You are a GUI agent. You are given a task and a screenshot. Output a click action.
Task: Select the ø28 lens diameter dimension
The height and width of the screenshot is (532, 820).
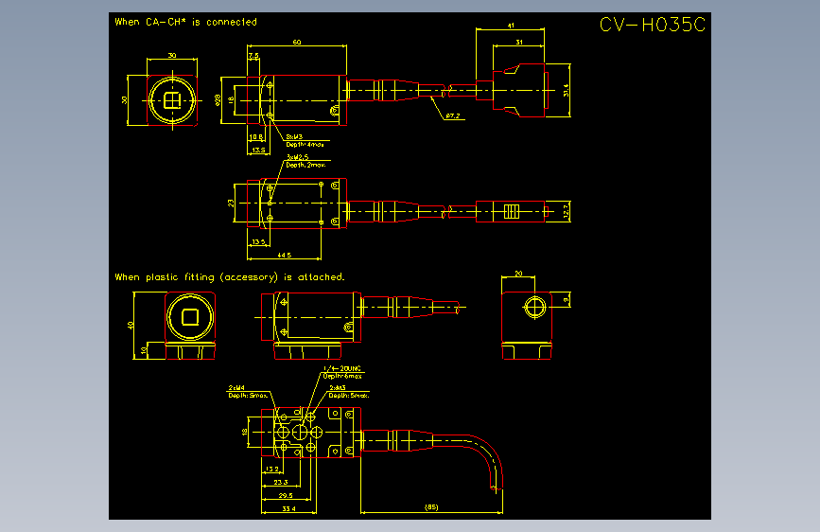218,100
